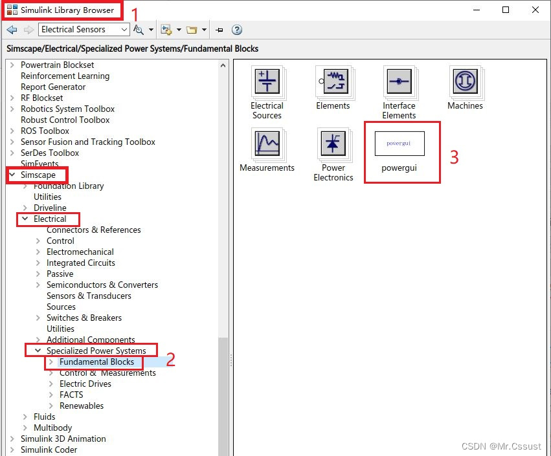Expand the Sensor Fusion and Tracking Toolbox node

click(12, 142)
